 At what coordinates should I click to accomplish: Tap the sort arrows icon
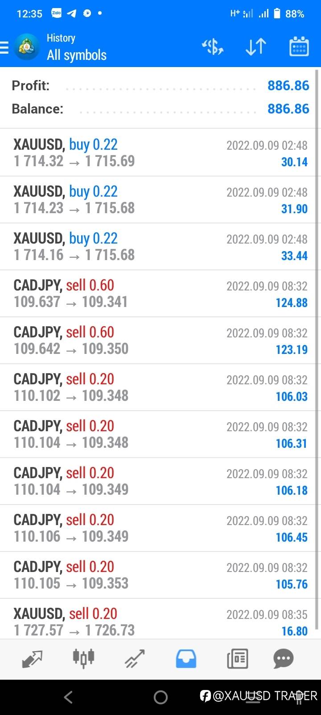[256, 46]
